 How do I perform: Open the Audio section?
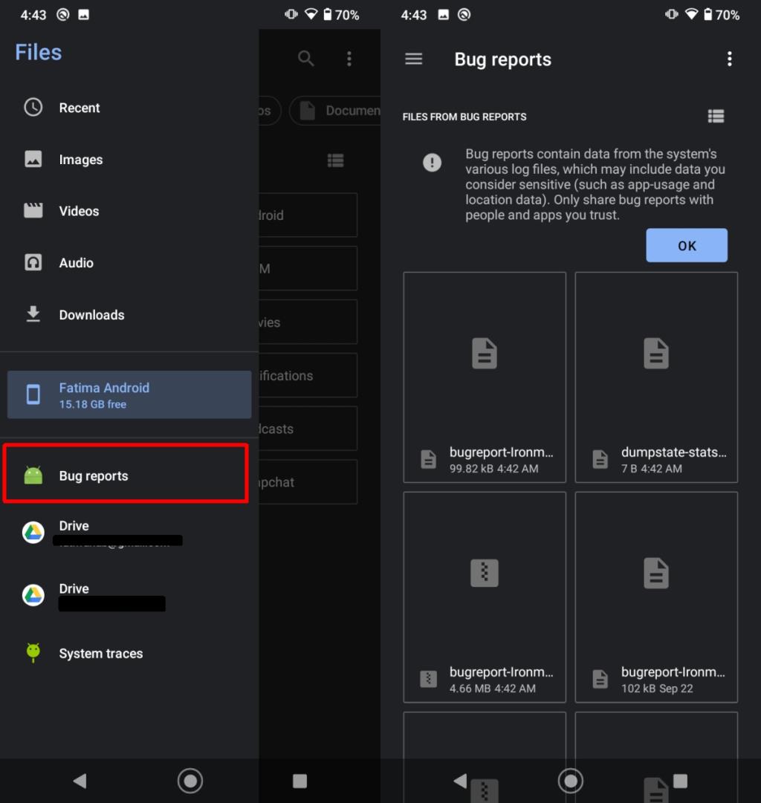coord(76,262)
